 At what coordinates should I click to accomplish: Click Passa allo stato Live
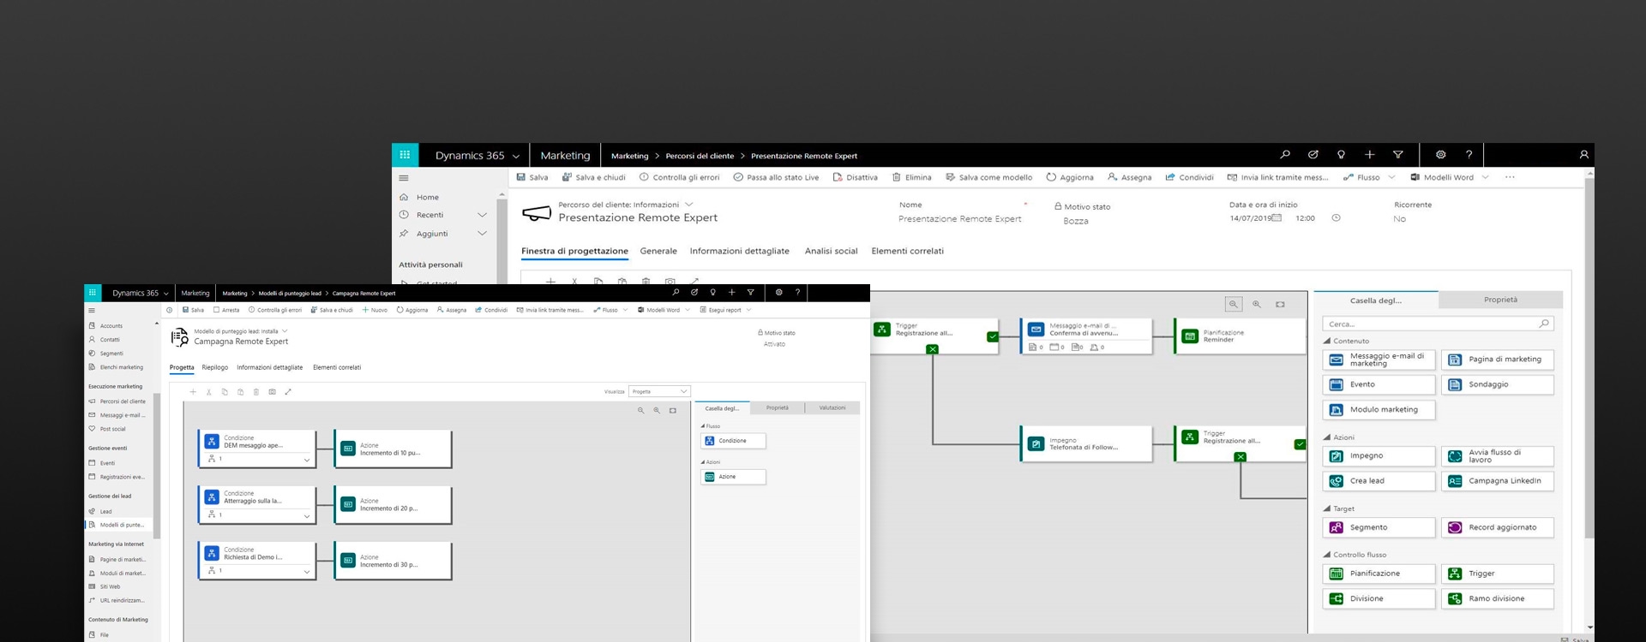point(776,177)
